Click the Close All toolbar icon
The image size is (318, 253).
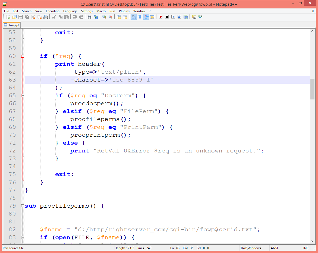click(x=40, y=17)
